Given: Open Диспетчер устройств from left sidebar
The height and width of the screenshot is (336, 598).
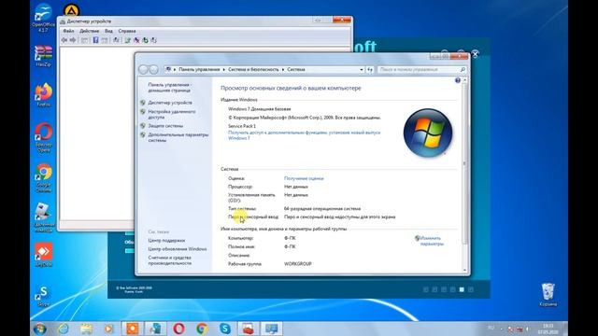Looking at the screenshot, I should (x=170, y=103).
